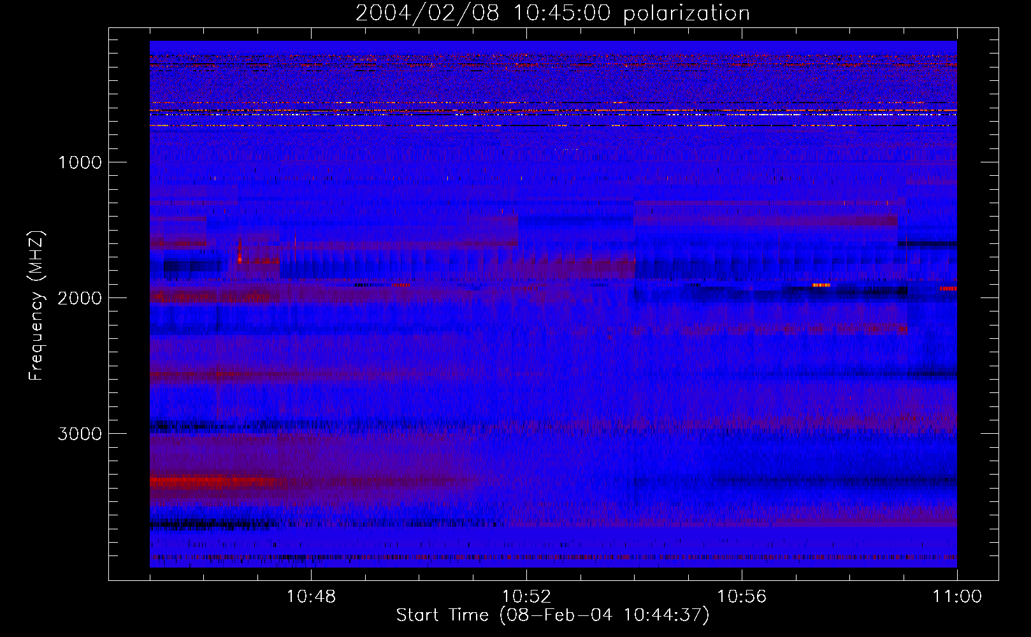Click the 2000 frequency tick label
The height and width of the screenshot is (637, 1031).
click(x=80, y=298)
